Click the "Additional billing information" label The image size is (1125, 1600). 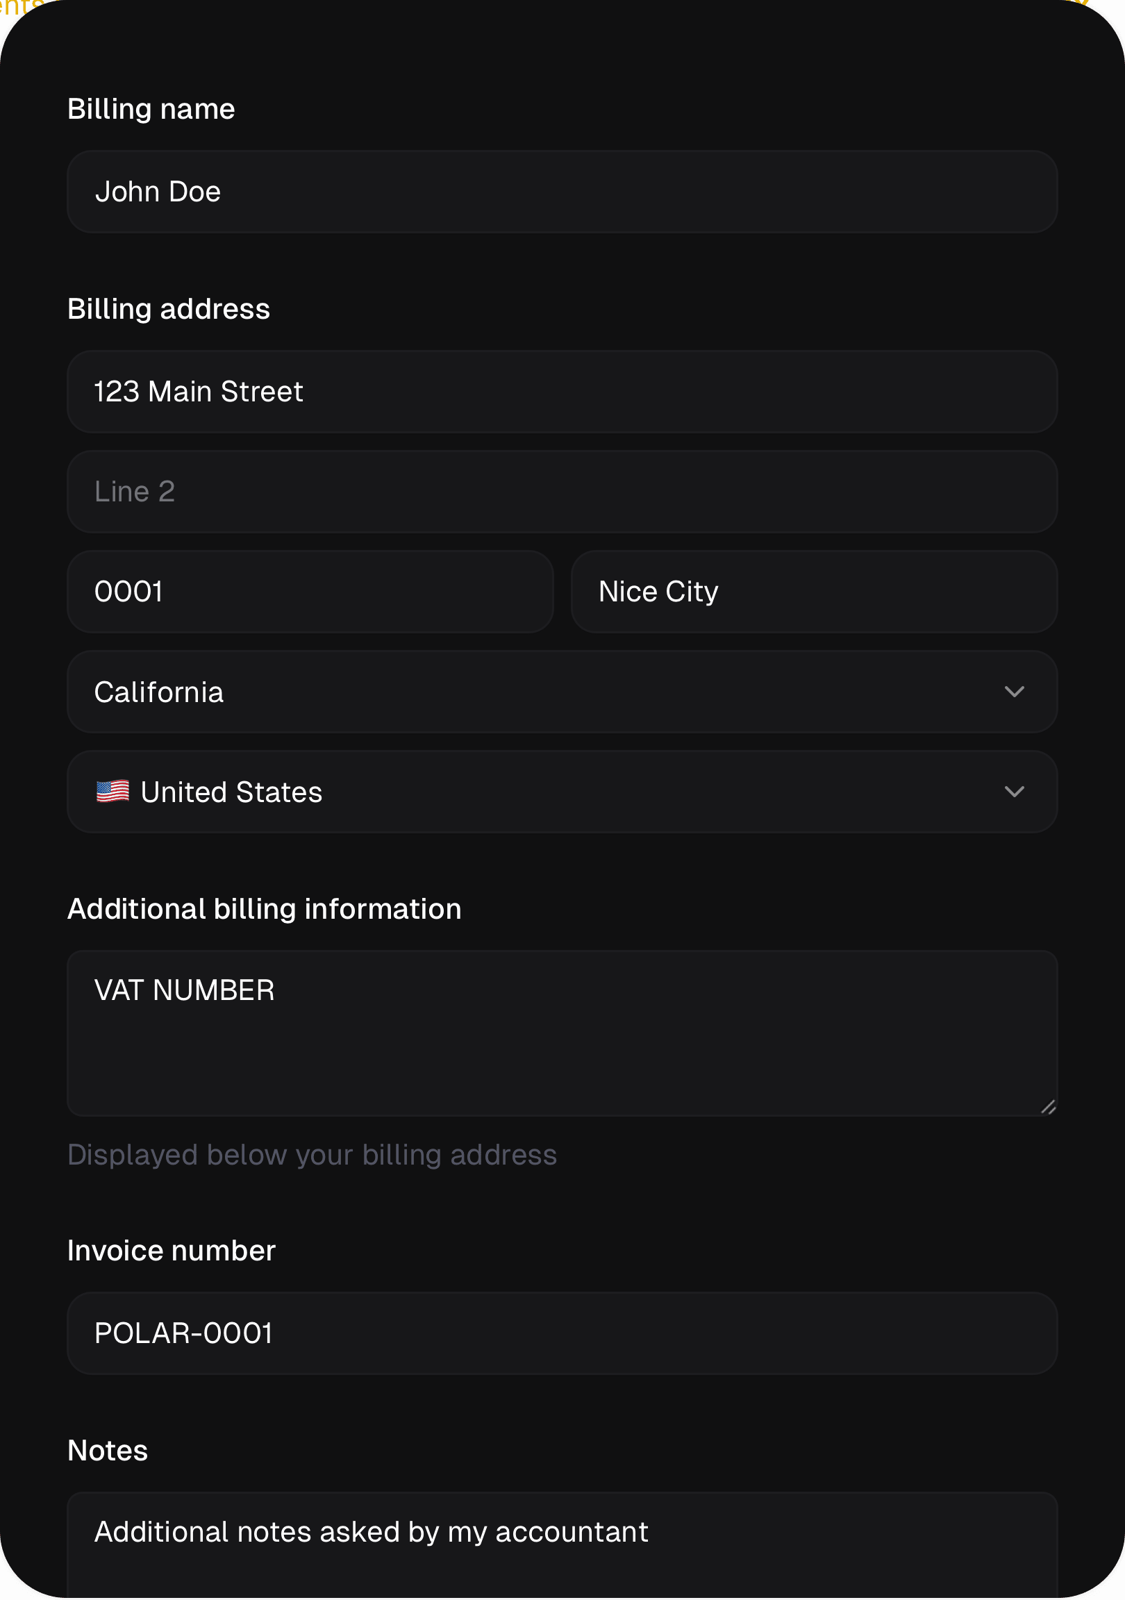[x=264, y=910]
